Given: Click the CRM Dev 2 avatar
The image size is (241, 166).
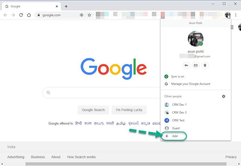Looking at the screenshot, I should (167, 113).
